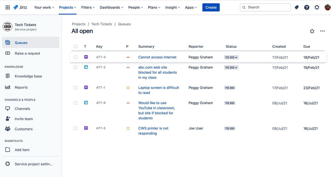
Task: Open the abc.com web site blocked ticket
Action: point(157,72)
